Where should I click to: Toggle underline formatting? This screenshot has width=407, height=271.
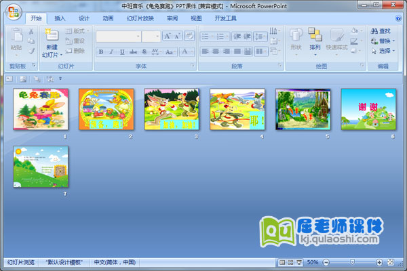coord(122,52)
